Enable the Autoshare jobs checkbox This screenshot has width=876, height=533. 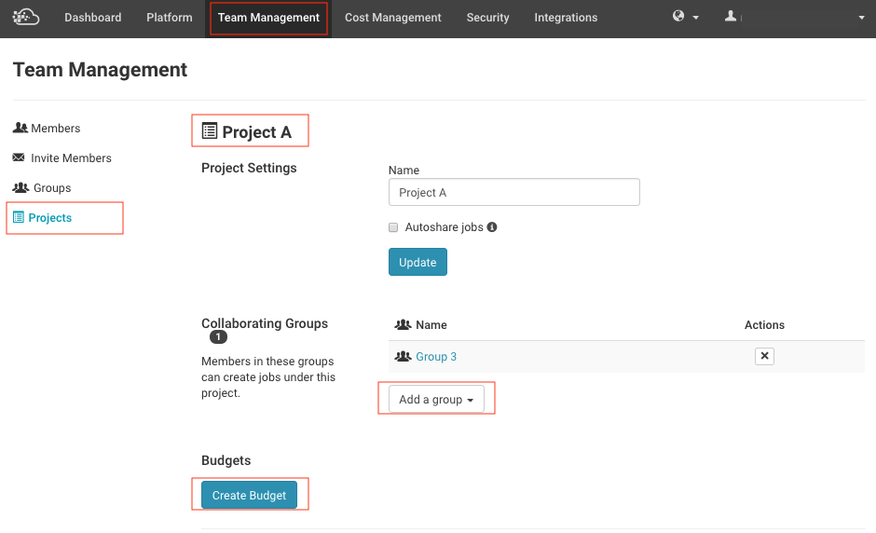[x=393, y=227]
